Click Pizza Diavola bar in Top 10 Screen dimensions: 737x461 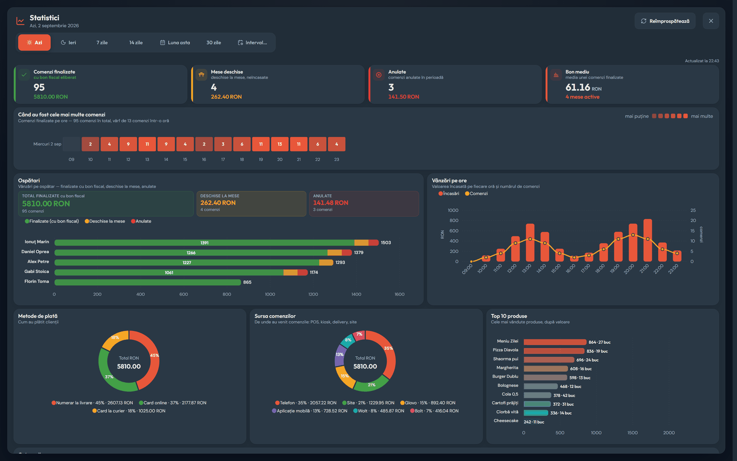pos(554,351)
